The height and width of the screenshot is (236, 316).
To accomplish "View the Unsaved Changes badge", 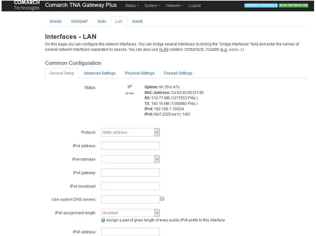I will tap(261, 5).
